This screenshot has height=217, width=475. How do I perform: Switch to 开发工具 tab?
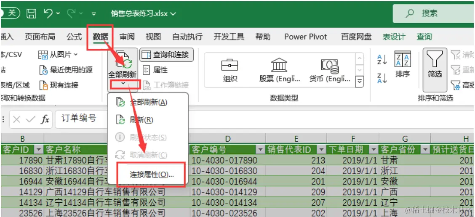(229, 37)
